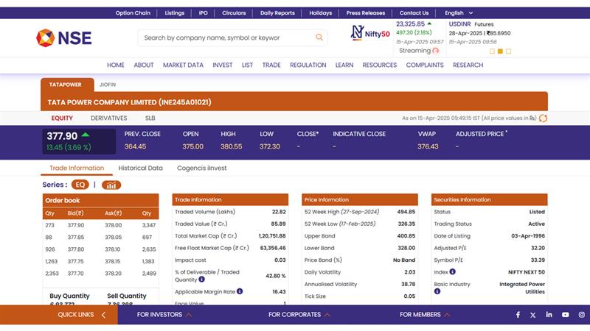The height and width of the screenshot is (331, 590).
Task: Open the Contact Us link
Action: (x=414, y=13)
